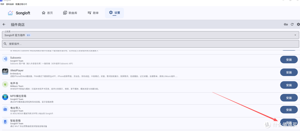This screenshot has height=131, width=300.
Task: Click the author name birdstudy-nj
Action: point(15,74)
